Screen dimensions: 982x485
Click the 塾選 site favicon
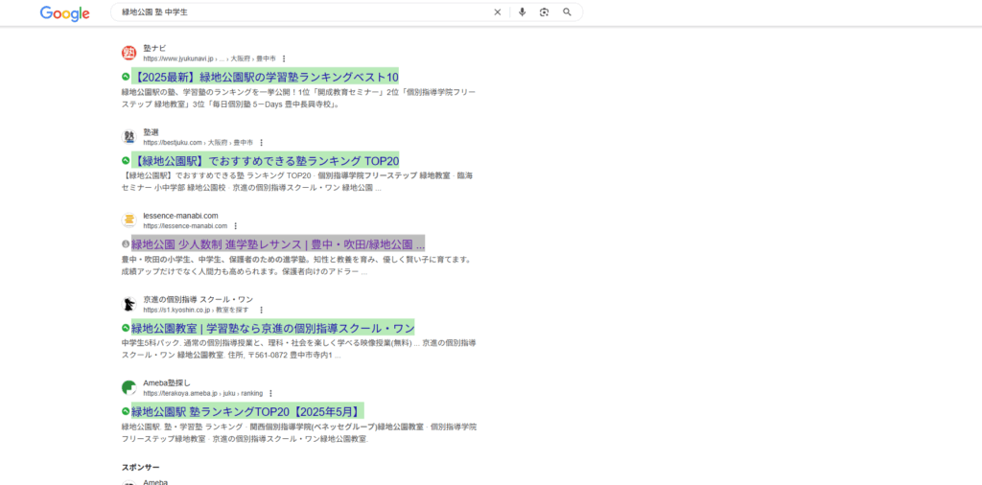tap(129, 137)
